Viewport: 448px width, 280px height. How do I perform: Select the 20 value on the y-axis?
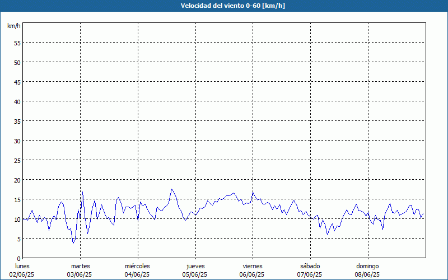(x=17, y=180)
